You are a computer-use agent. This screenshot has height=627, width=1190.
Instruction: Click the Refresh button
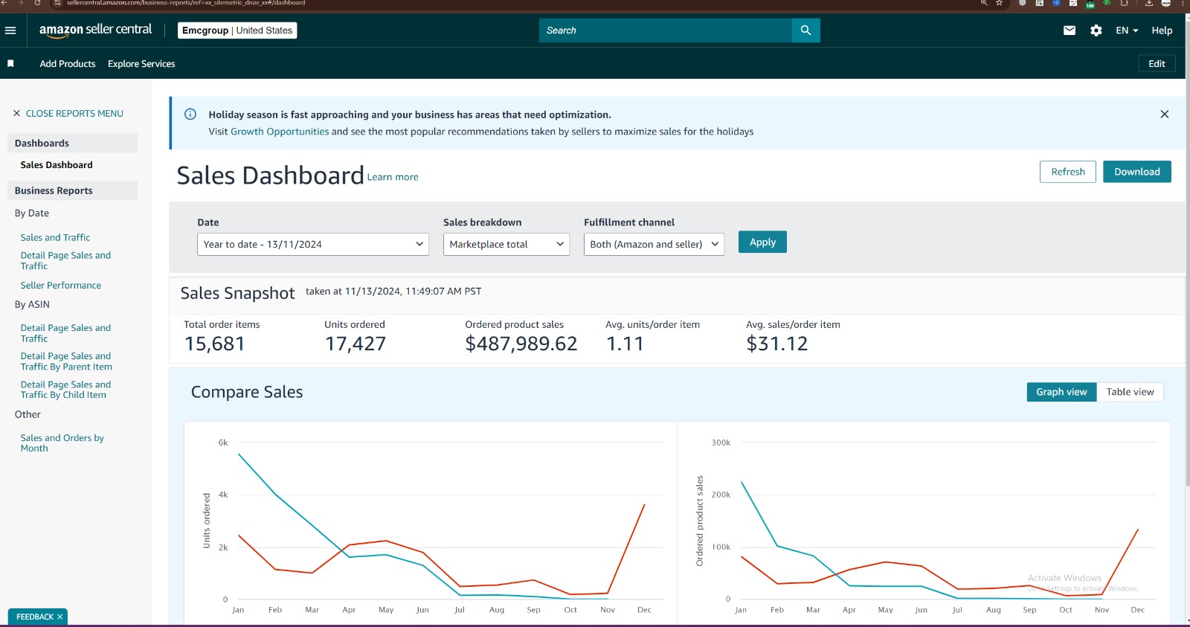coord(1068,172)
